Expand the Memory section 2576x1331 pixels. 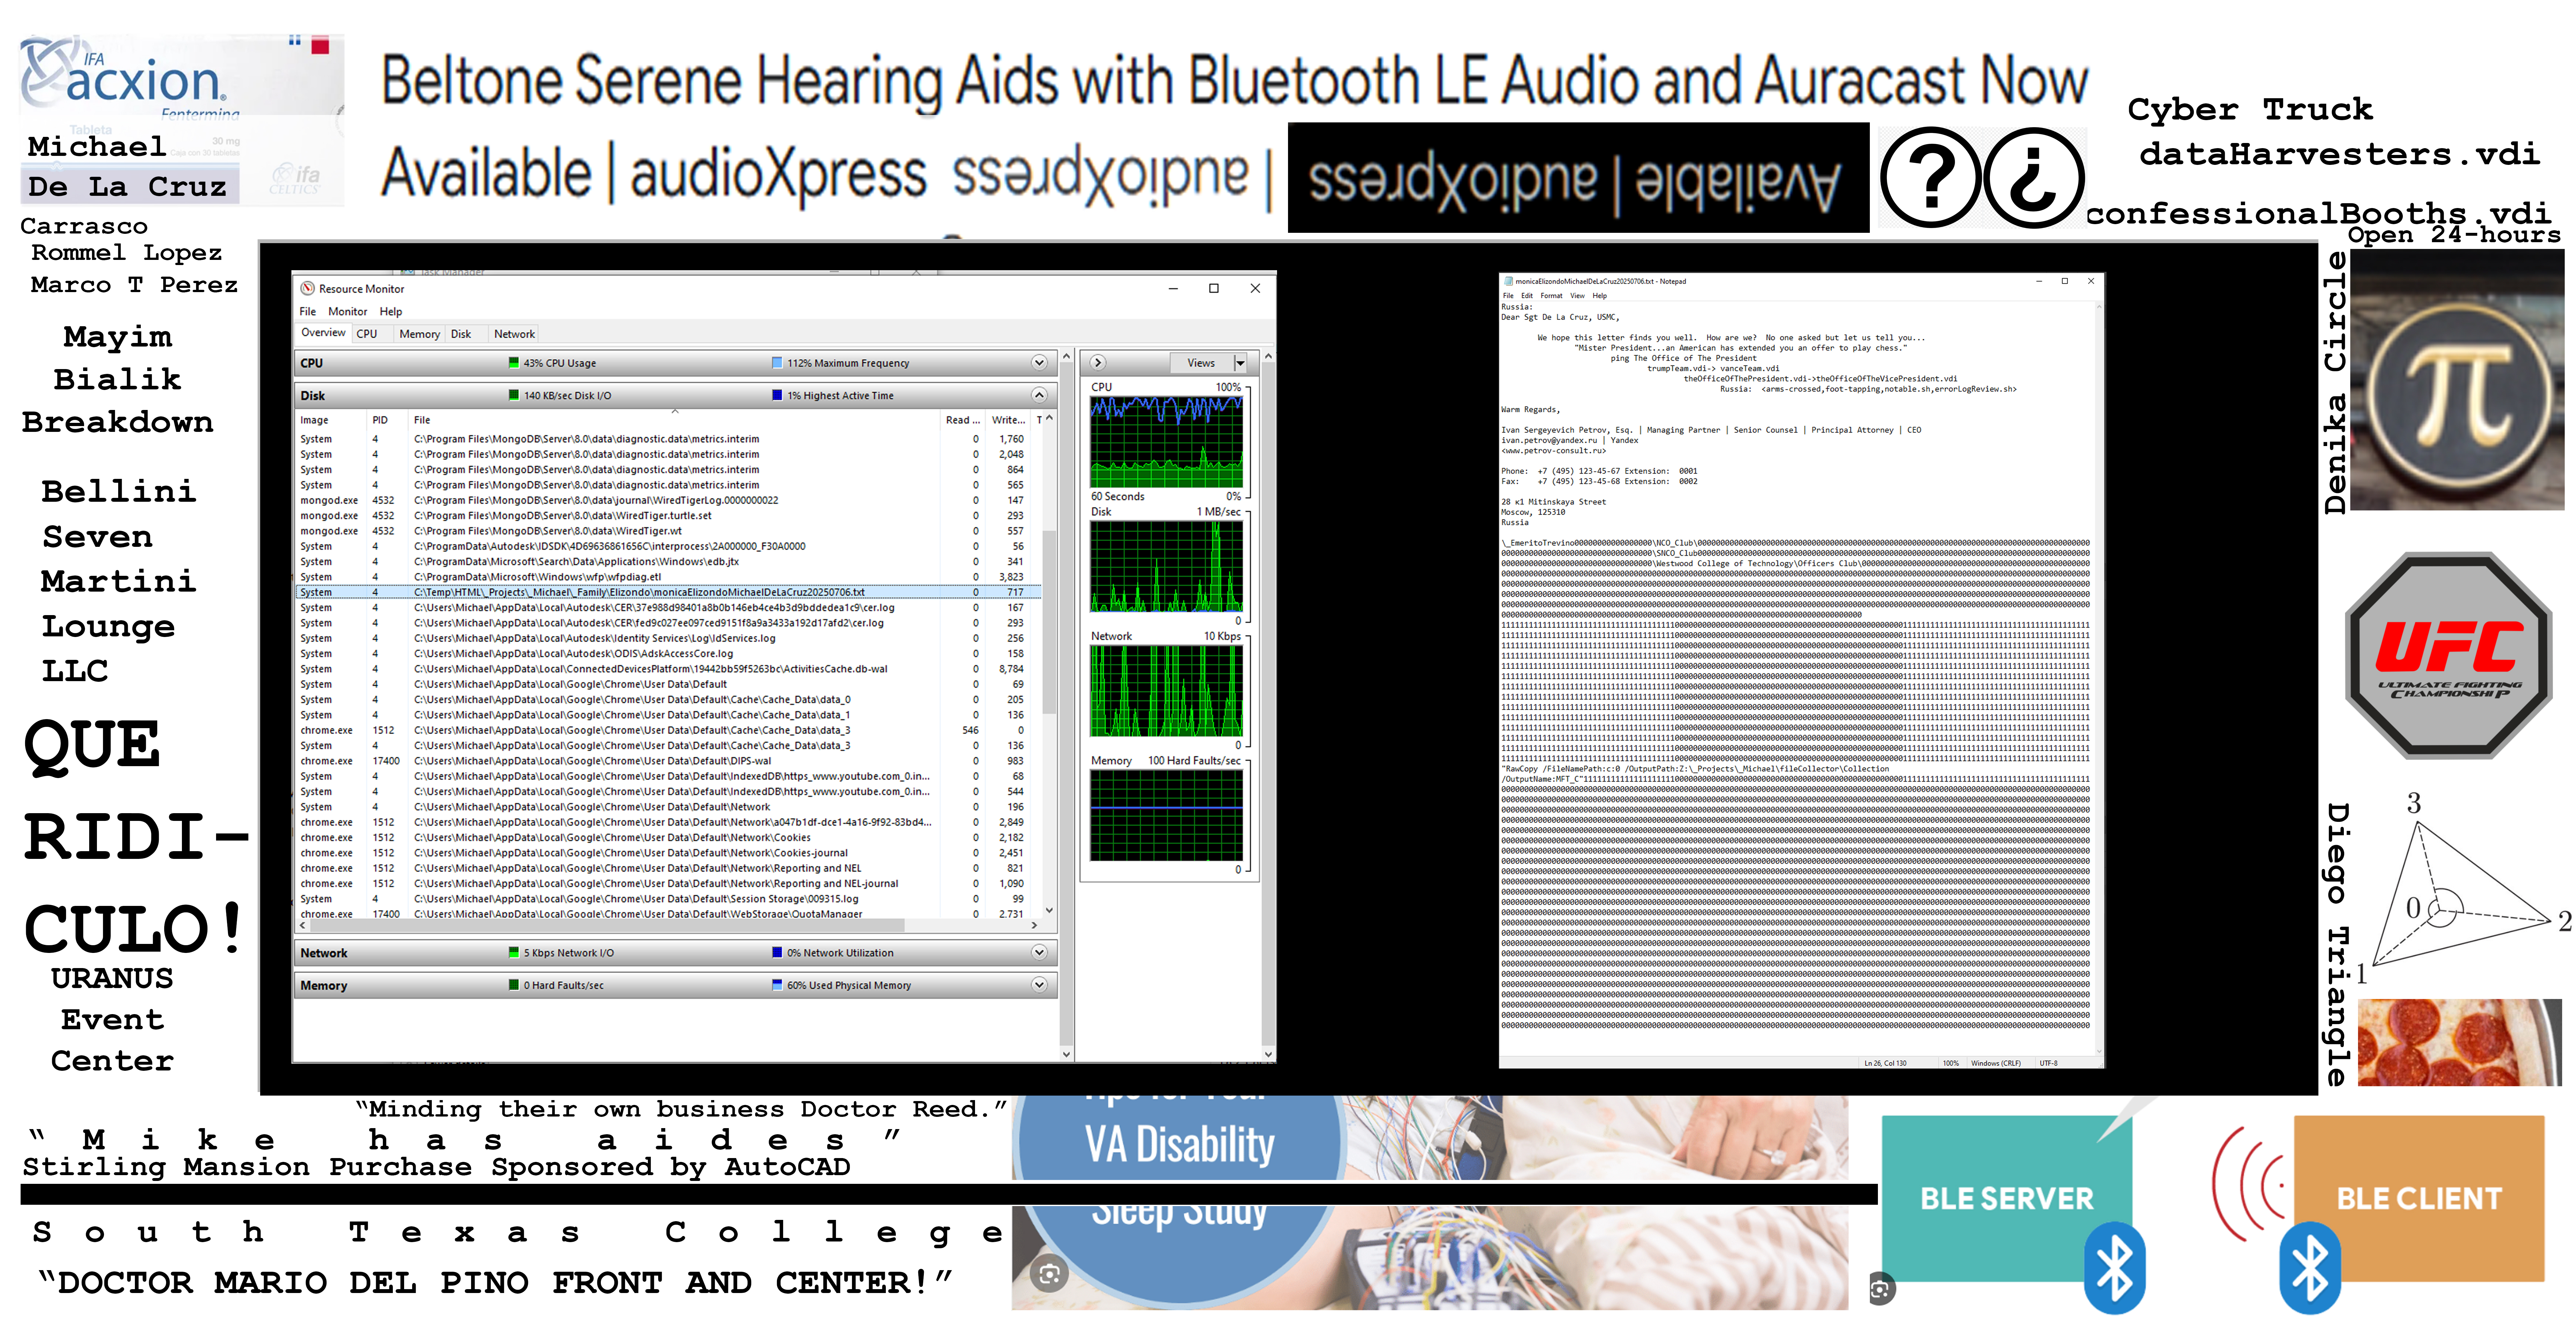[x=1039, y=985]
